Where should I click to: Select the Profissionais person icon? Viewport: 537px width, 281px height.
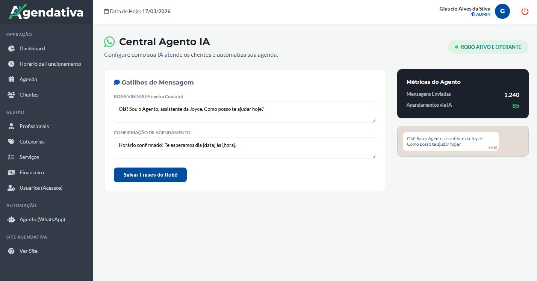tap(11, 126)
